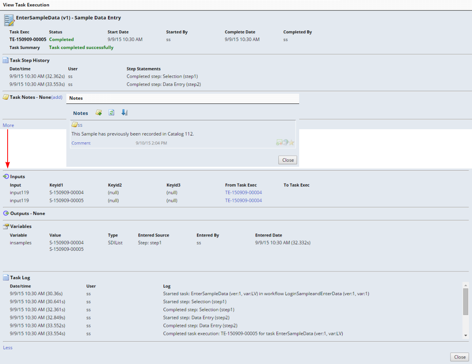Close the Notes popup with Close button
The width and height of the screenshot is (472, 364).
tap(288, 160)
